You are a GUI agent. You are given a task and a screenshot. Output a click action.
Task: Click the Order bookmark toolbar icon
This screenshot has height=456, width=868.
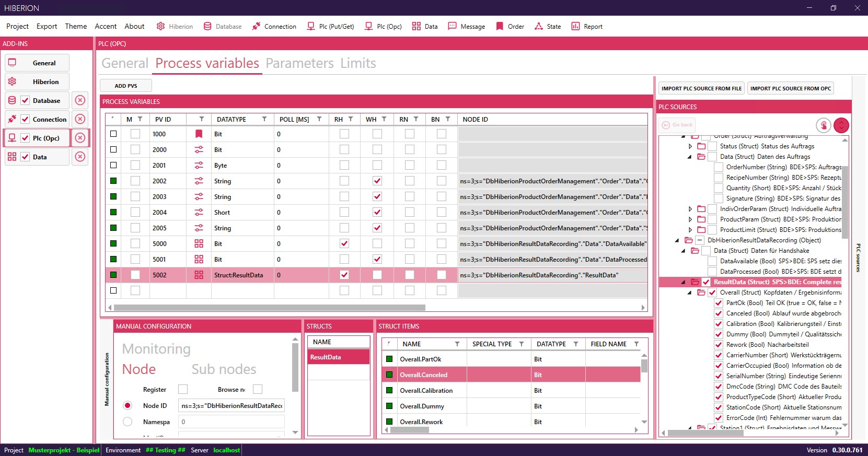point(500,26)
